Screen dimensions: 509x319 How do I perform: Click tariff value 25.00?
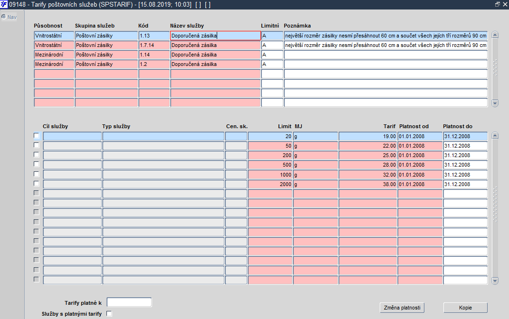tap(367, 155)
